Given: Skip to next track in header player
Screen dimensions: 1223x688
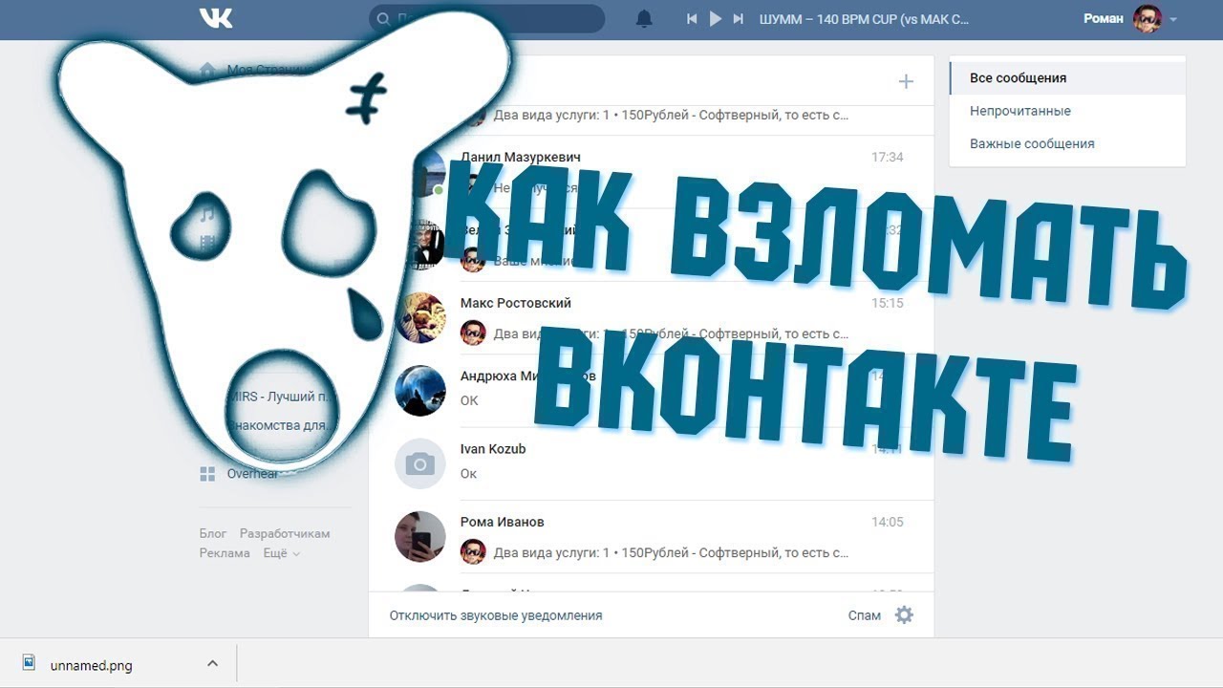Looking at the screenshot, I should pyautogui.click(x=738, y=19).
